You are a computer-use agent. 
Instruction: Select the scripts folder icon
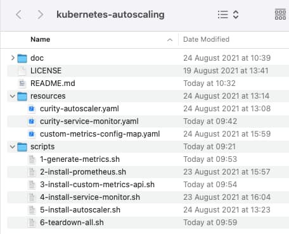[22, 147]
